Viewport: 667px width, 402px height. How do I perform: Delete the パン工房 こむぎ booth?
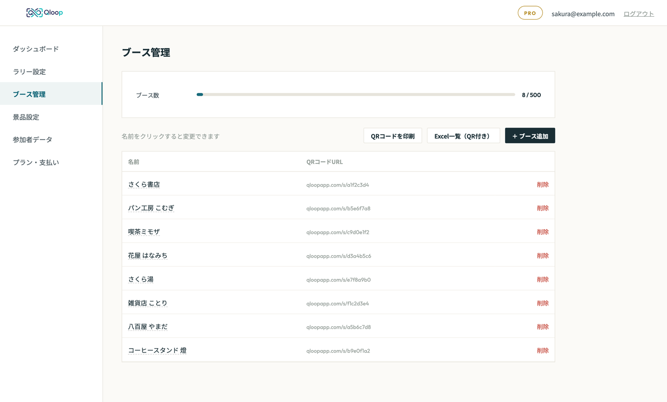543,208
